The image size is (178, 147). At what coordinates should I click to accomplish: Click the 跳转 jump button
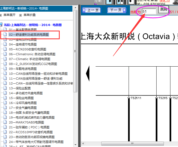click(164, 9)
